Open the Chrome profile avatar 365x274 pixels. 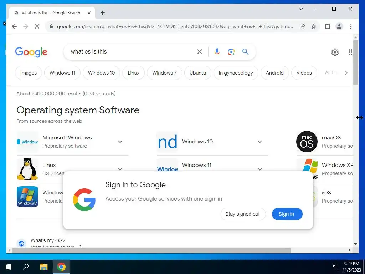339,26
